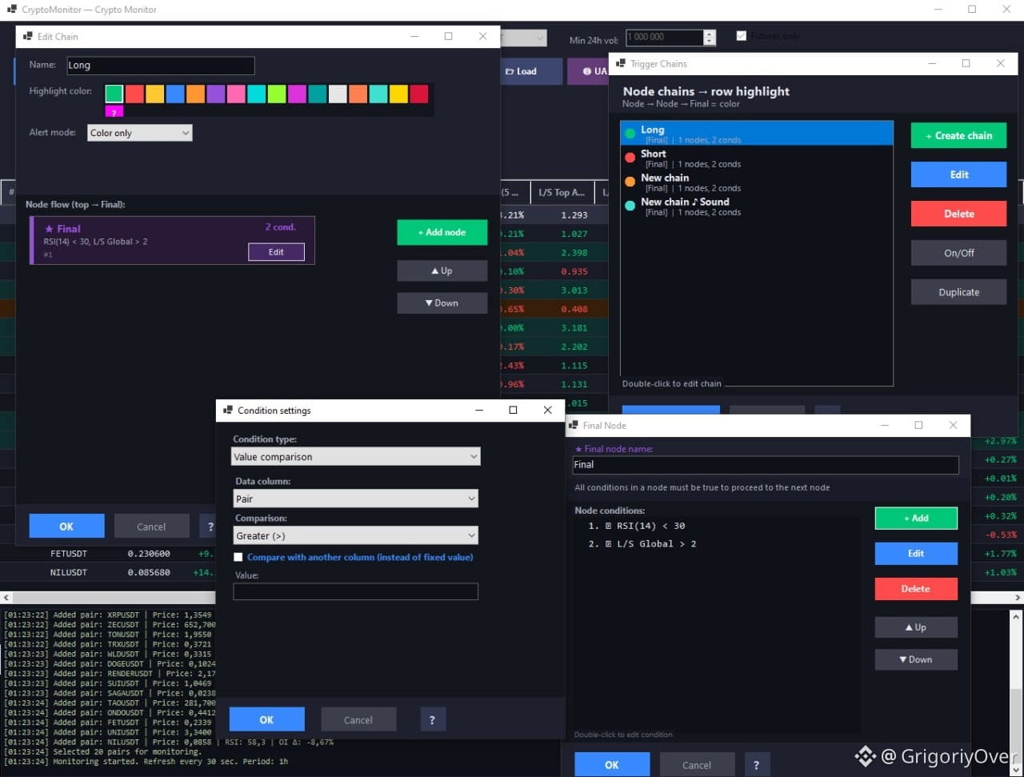Click the Condition settings window title icon
The height and width of the screenshot is (777, 1024).
tap(227, 410)
